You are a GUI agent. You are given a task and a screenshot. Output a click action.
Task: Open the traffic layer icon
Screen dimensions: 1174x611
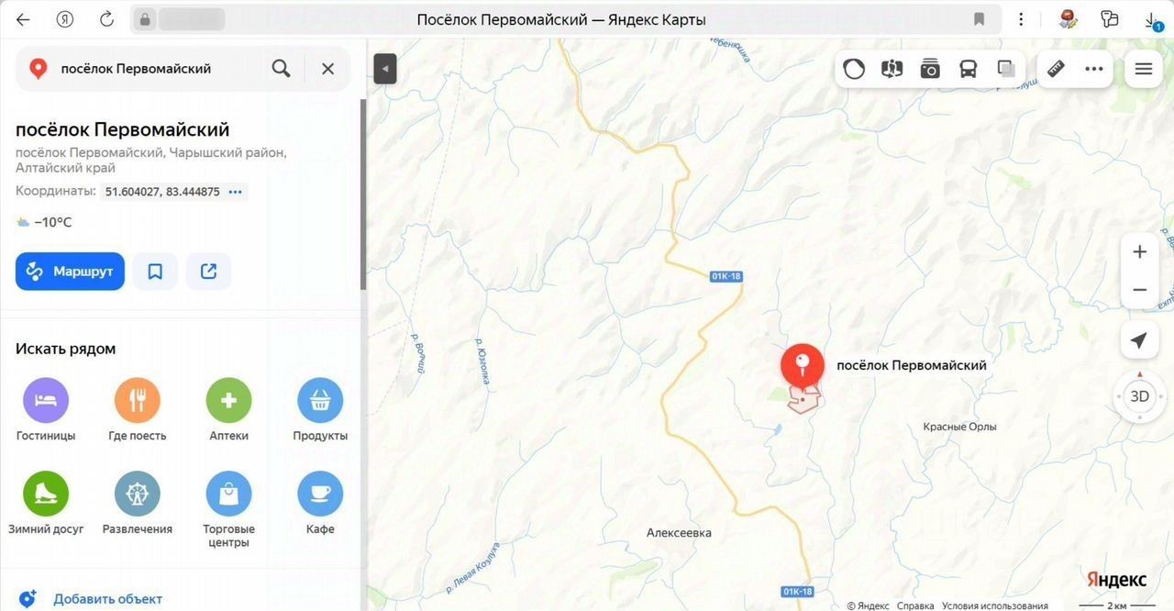pos(854,69)
